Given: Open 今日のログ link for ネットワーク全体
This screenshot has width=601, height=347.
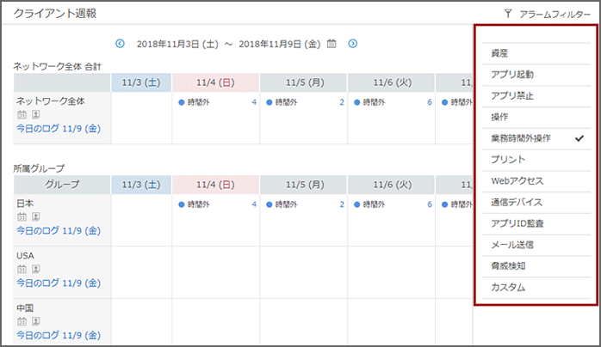Looking at the screenshot, I should click(x=59, y=128).
